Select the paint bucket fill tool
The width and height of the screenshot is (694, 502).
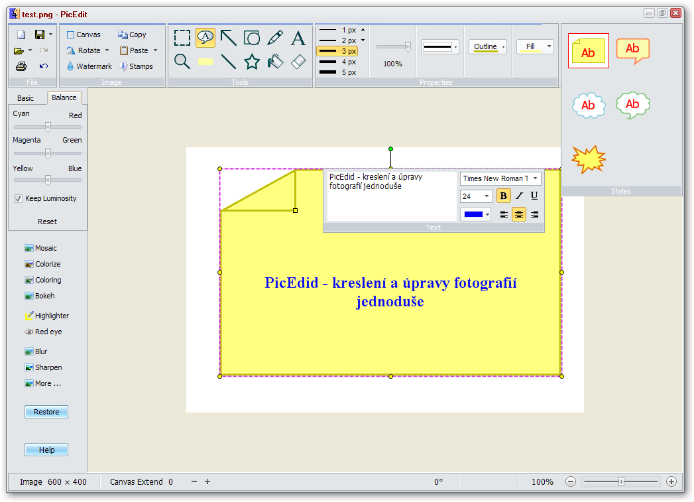[x=275, y=62]
